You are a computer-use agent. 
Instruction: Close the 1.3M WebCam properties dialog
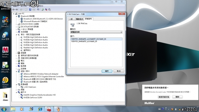click(122, 14)
